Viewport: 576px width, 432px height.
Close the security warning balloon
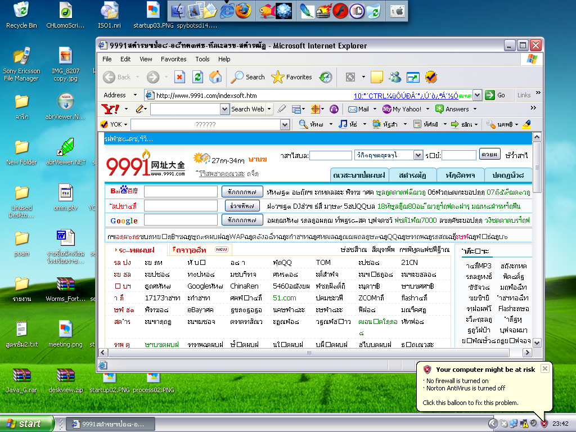tap(545, 368)
